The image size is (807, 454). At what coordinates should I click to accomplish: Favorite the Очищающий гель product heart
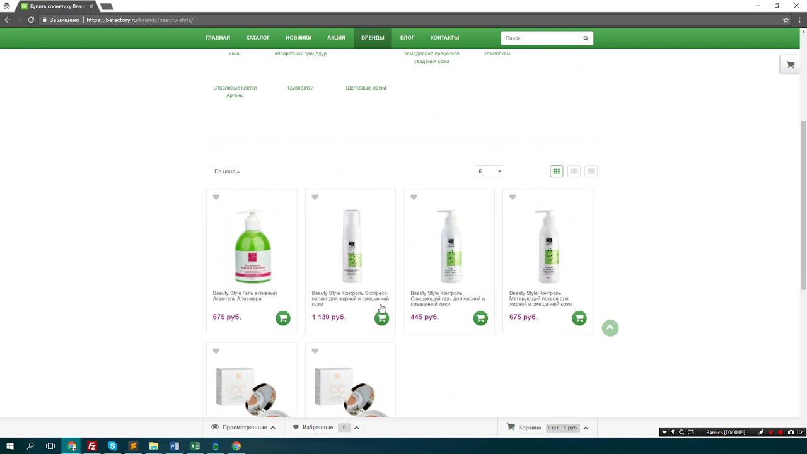414,197
